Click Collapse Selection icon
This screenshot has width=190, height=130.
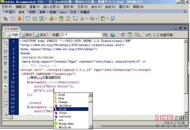click(x=5, y=58)
